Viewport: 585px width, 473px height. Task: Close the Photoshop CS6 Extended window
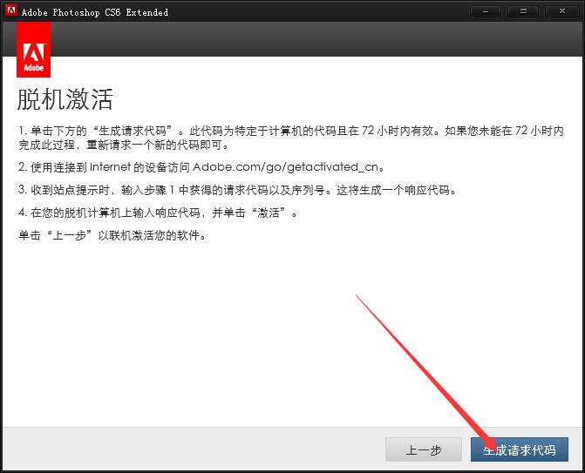(x=561, y=11)
